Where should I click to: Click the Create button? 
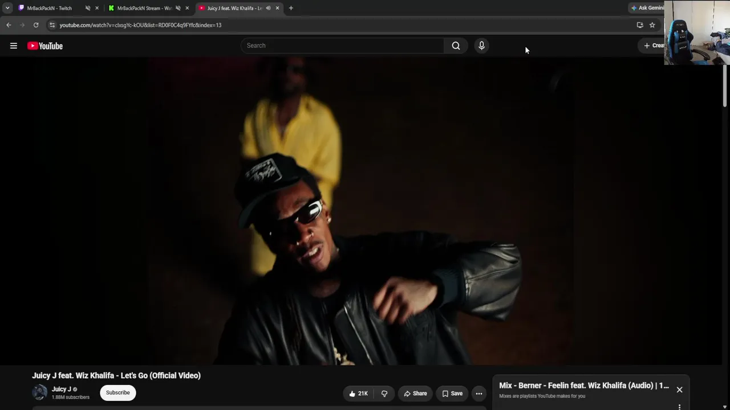click(653, 46)
